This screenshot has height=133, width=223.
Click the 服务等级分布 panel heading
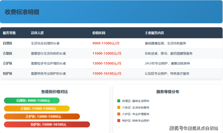pos(168,92)
